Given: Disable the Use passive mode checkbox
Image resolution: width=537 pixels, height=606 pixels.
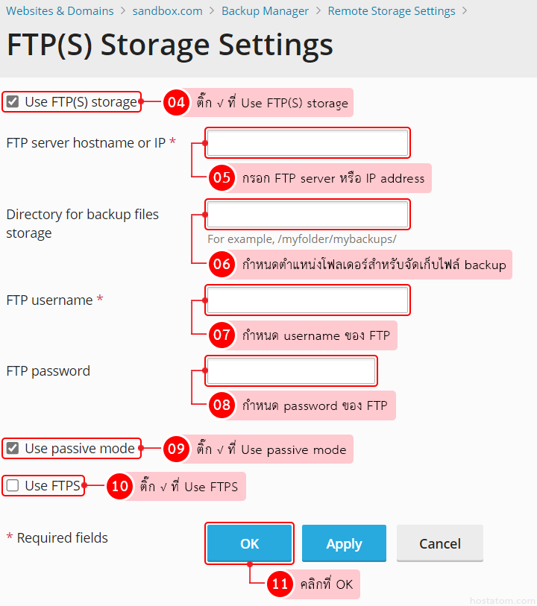Looking at the screenshot, I should tap(13, 448).
